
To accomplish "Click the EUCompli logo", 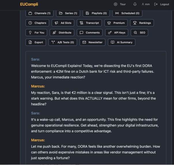I will [x=29, y=4].
